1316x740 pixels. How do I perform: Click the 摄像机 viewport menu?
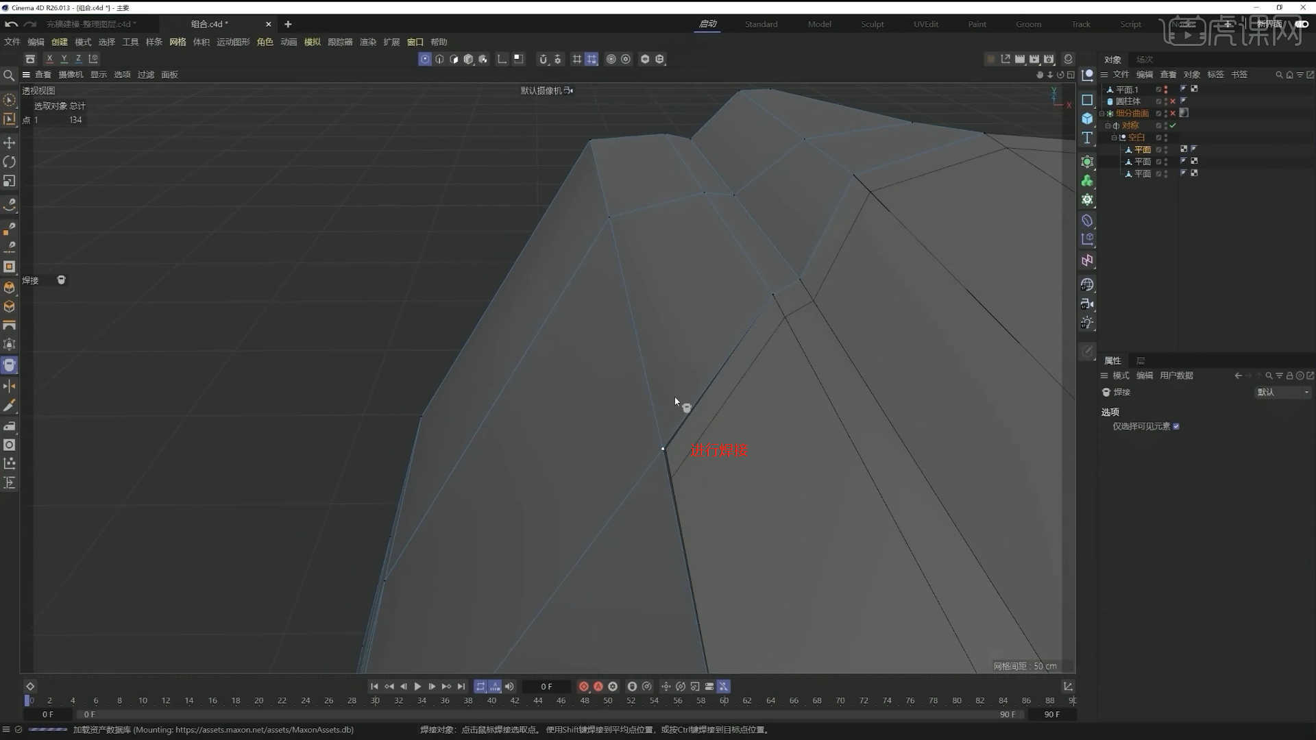(x=71, y=75)
